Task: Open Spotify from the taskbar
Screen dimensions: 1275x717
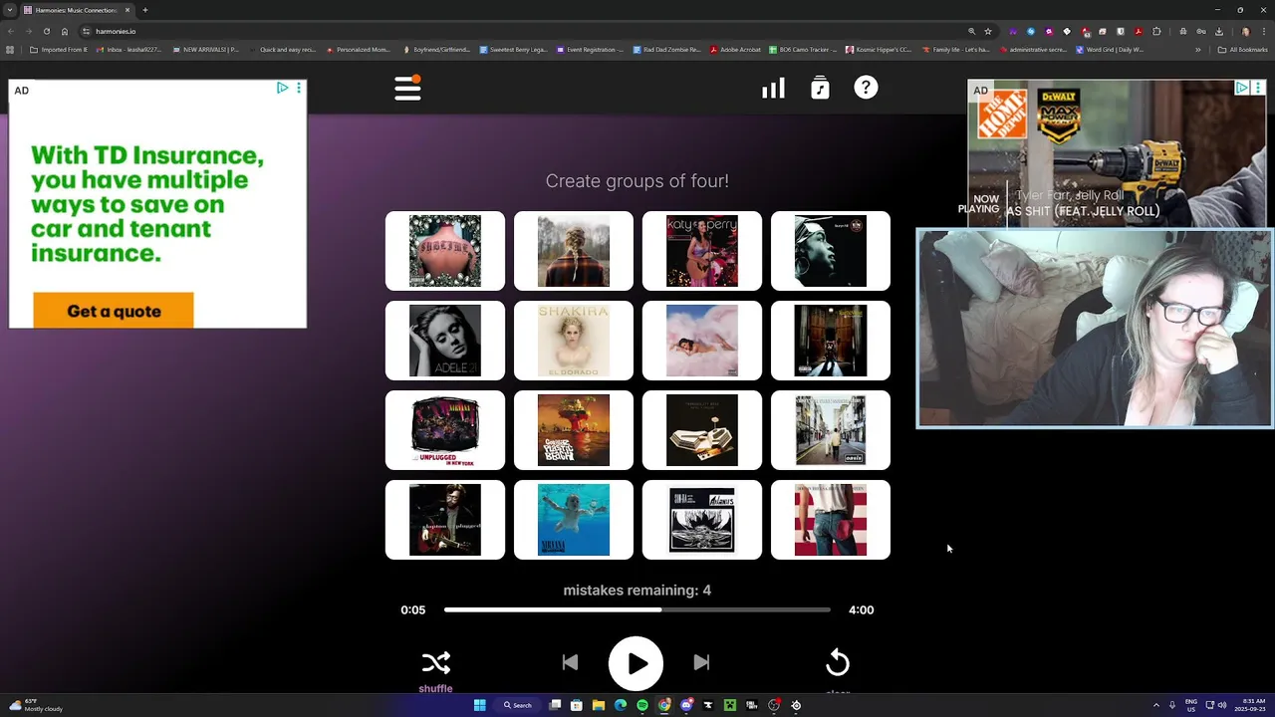Action: point(642,705)
